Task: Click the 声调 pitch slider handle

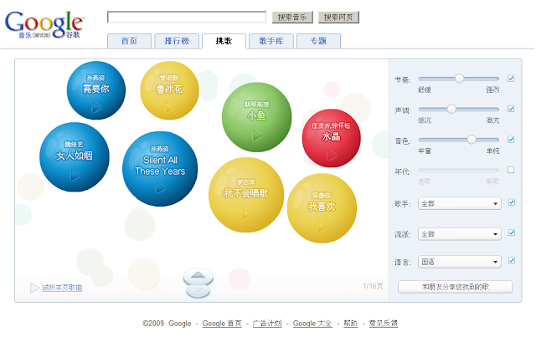Action: [x=451, y=109]
